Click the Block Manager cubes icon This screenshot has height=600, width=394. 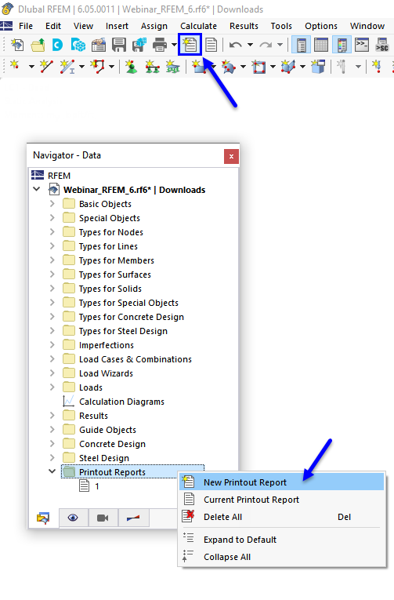click(78, 45)
